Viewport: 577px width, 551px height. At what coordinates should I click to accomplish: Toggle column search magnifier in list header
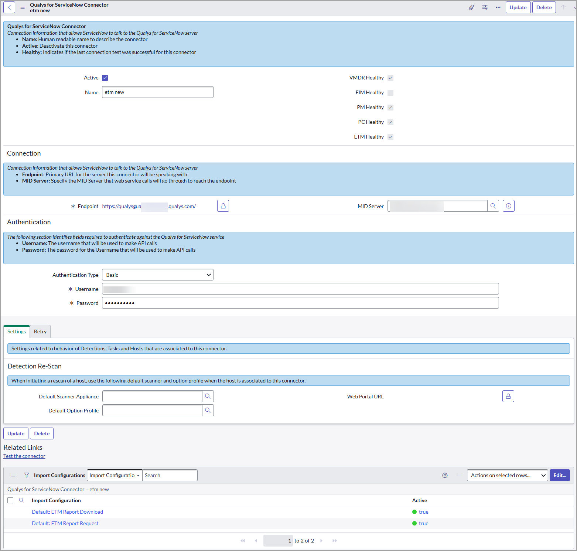click(x=21, y=500)
